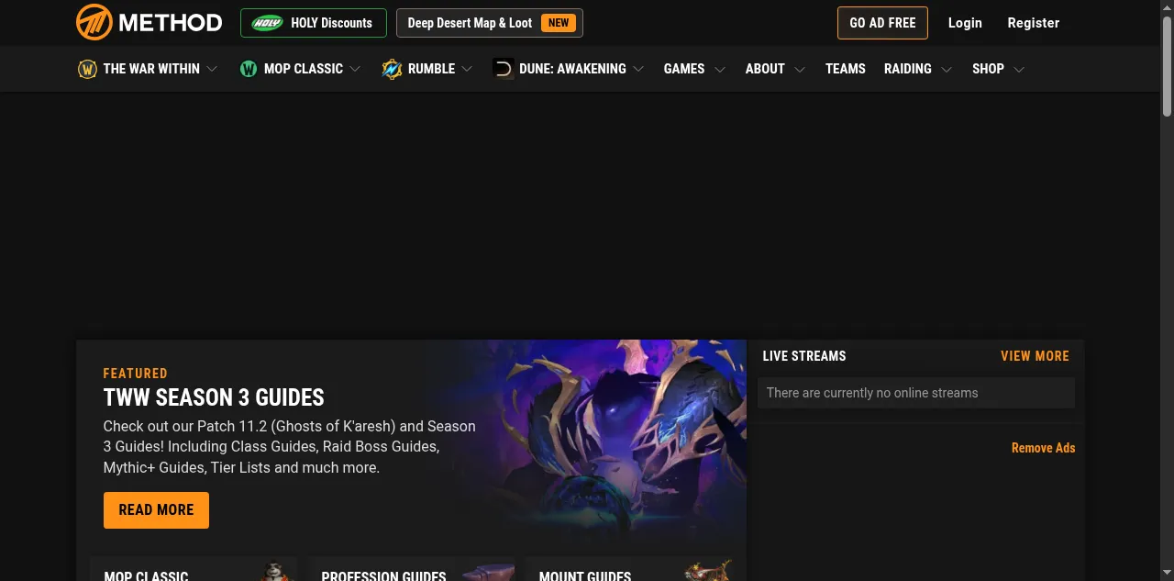Open the Profession Guides card
1174x581 pixels.
click(x=412, y=569)
